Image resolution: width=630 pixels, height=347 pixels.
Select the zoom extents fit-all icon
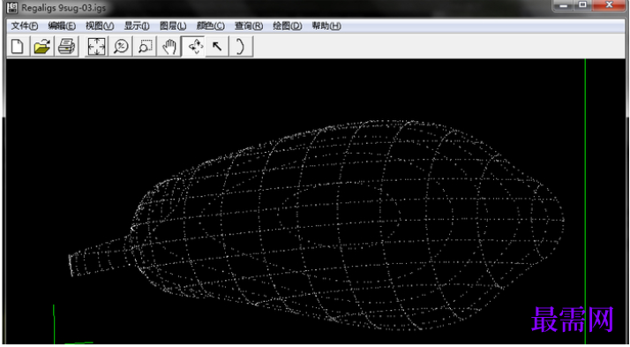tap(96, 47)
